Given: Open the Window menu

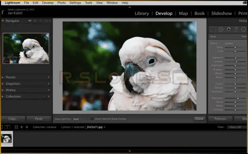Looking at the screenshot, I should coord(112,3).
